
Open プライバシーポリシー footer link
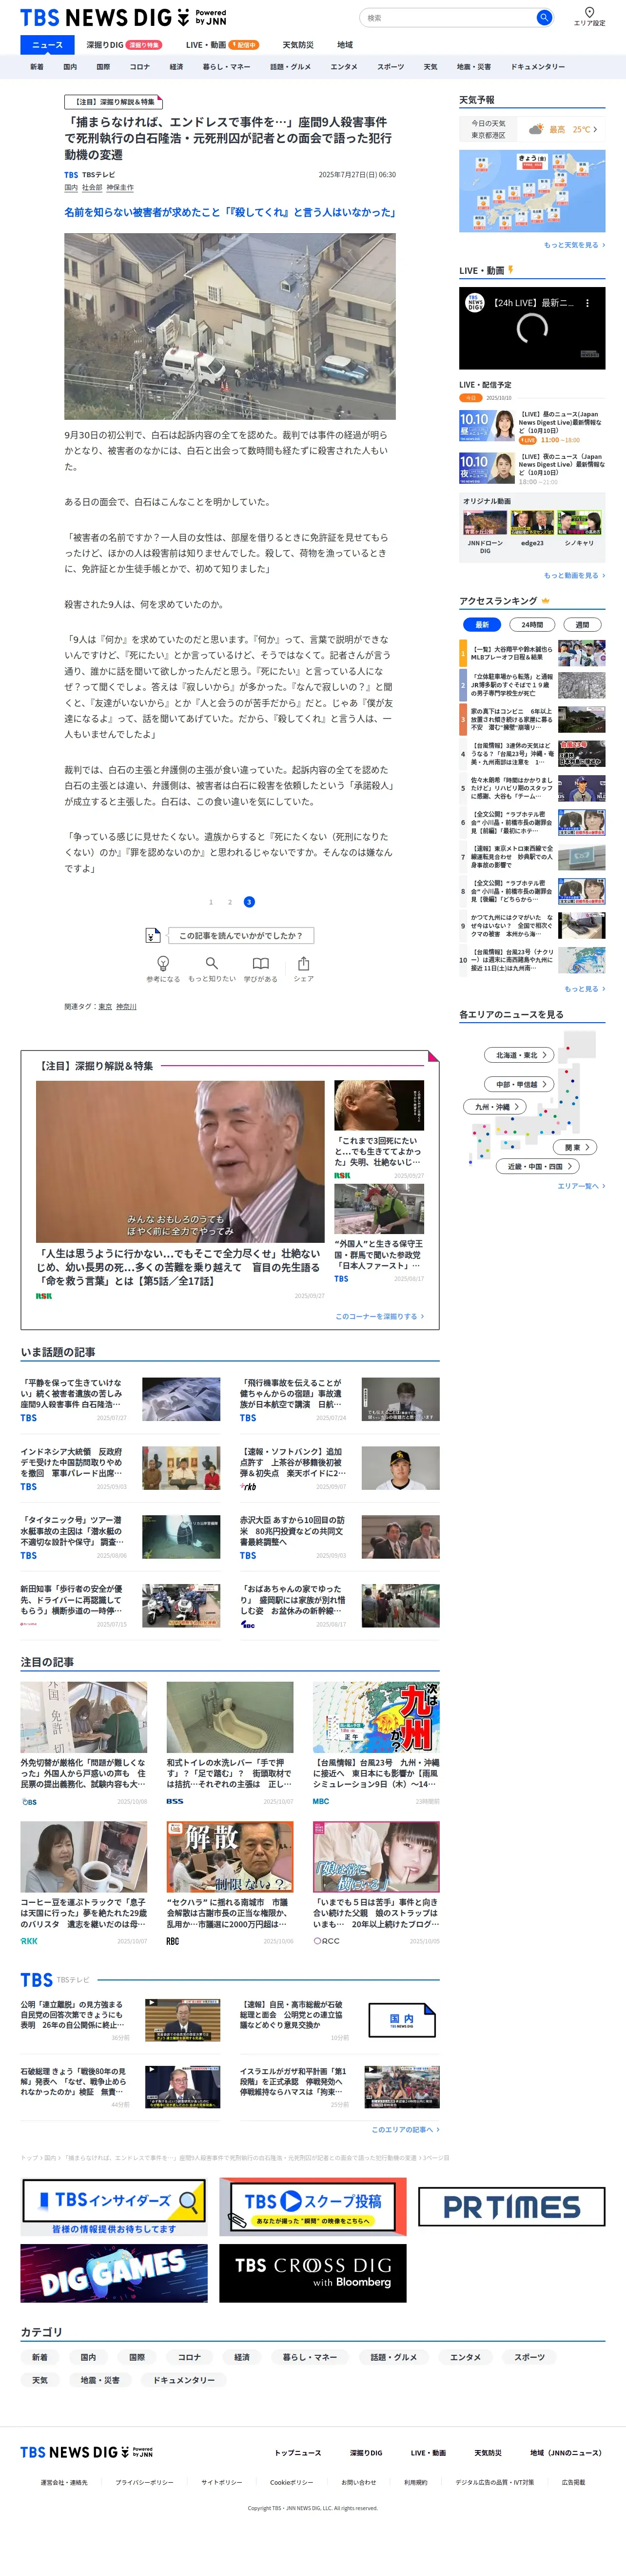144,2482
